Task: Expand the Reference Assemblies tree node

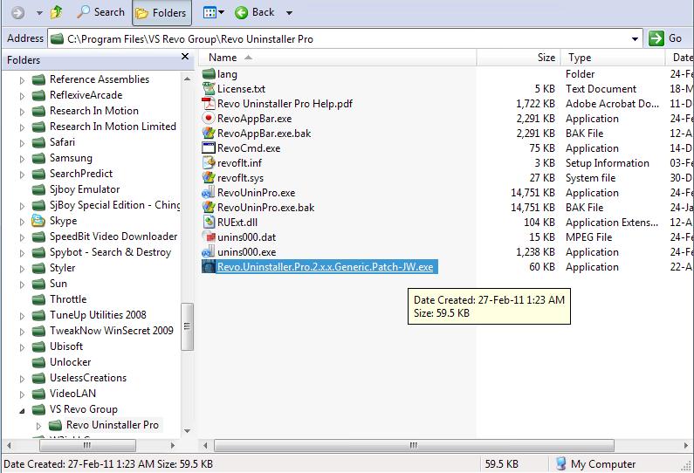Action: click(22, 80)
